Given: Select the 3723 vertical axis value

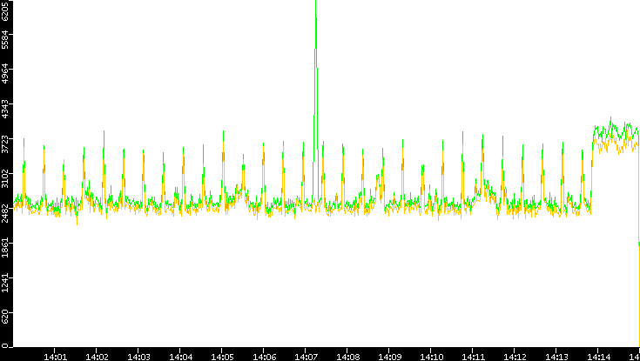Looking at the screenshot, I should pyautogui.click(x=5, y=144).
